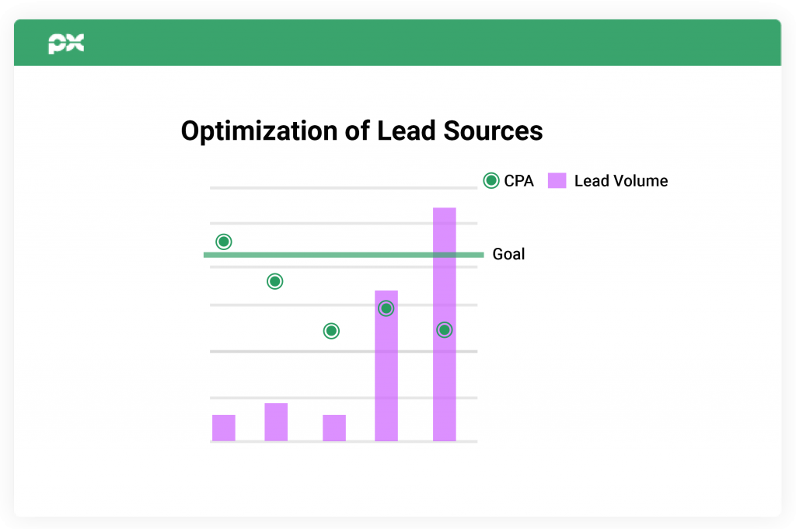The image size is (796, 529).
Task: Select the CPA point on the fourth bar
Action: click(x=386, y=308)
